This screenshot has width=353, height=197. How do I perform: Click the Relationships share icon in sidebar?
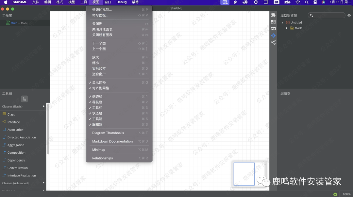click(273, 42)
